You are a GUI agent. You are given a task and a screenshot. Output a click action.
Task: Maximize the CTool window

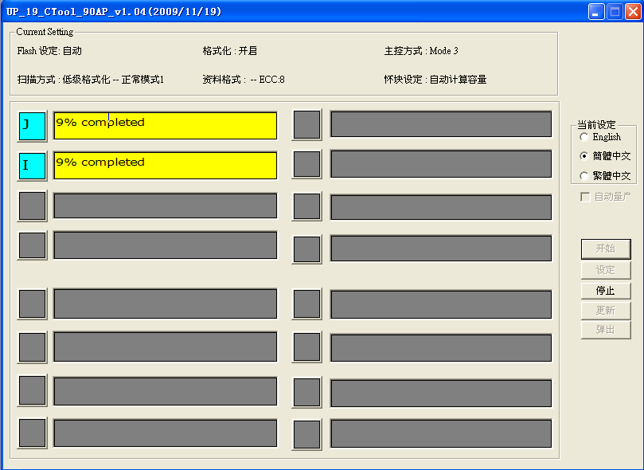click(x=615, y=11)
